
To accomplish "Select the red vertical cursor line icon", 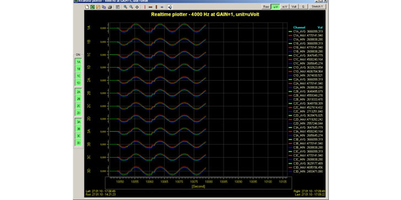I will (145, 7).
